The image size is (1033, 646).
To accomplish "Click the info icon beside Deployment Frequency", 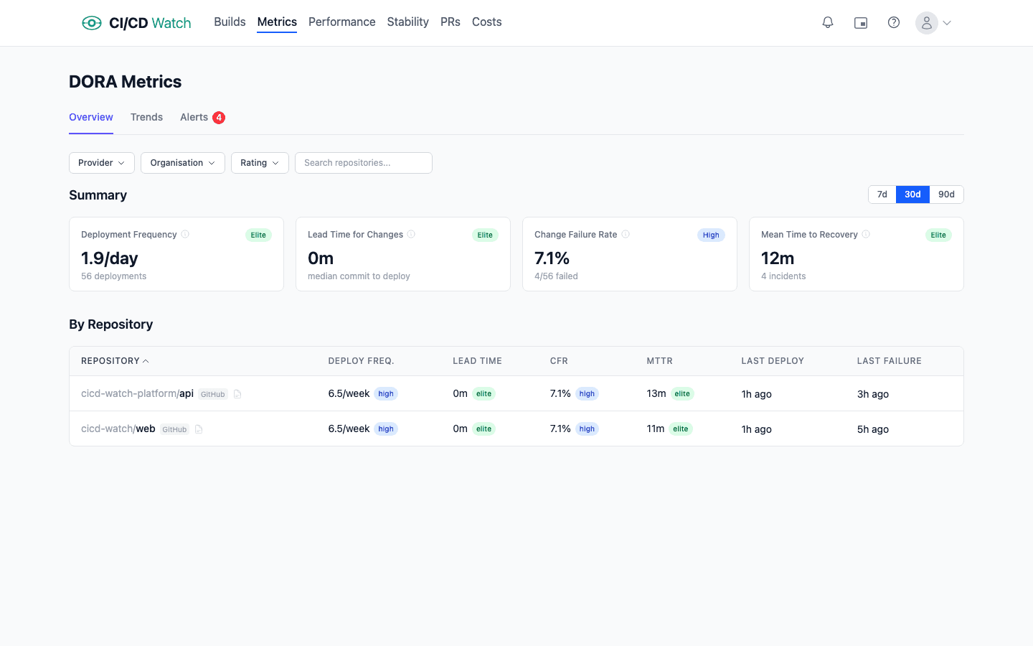I will (185, 234).
